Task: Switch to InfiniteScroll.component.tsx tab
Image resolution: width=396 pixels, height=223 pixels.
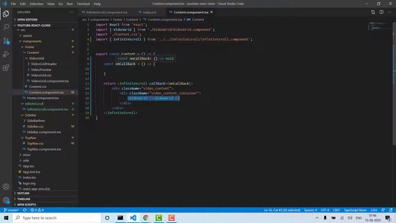Action: (x=107, y=12)
